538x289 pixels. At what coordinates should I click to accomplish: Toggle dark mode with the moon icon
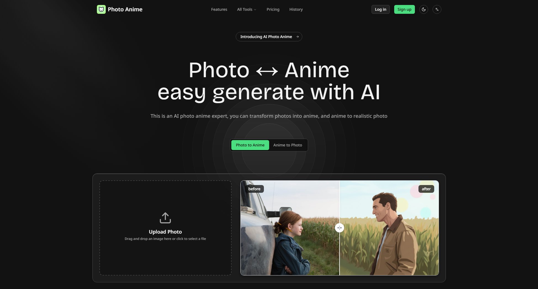pyautogui.click(x=424, y=9)
